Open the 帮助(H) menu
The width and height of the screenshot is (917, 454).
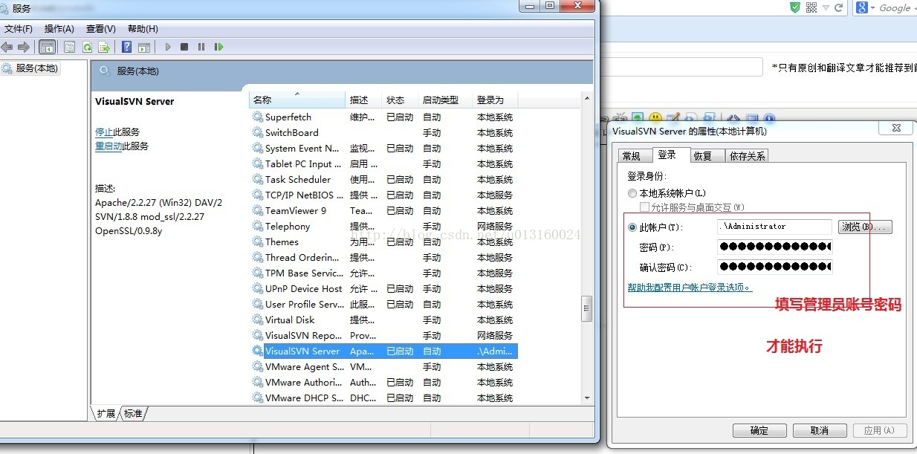click(x=143, y=29)
